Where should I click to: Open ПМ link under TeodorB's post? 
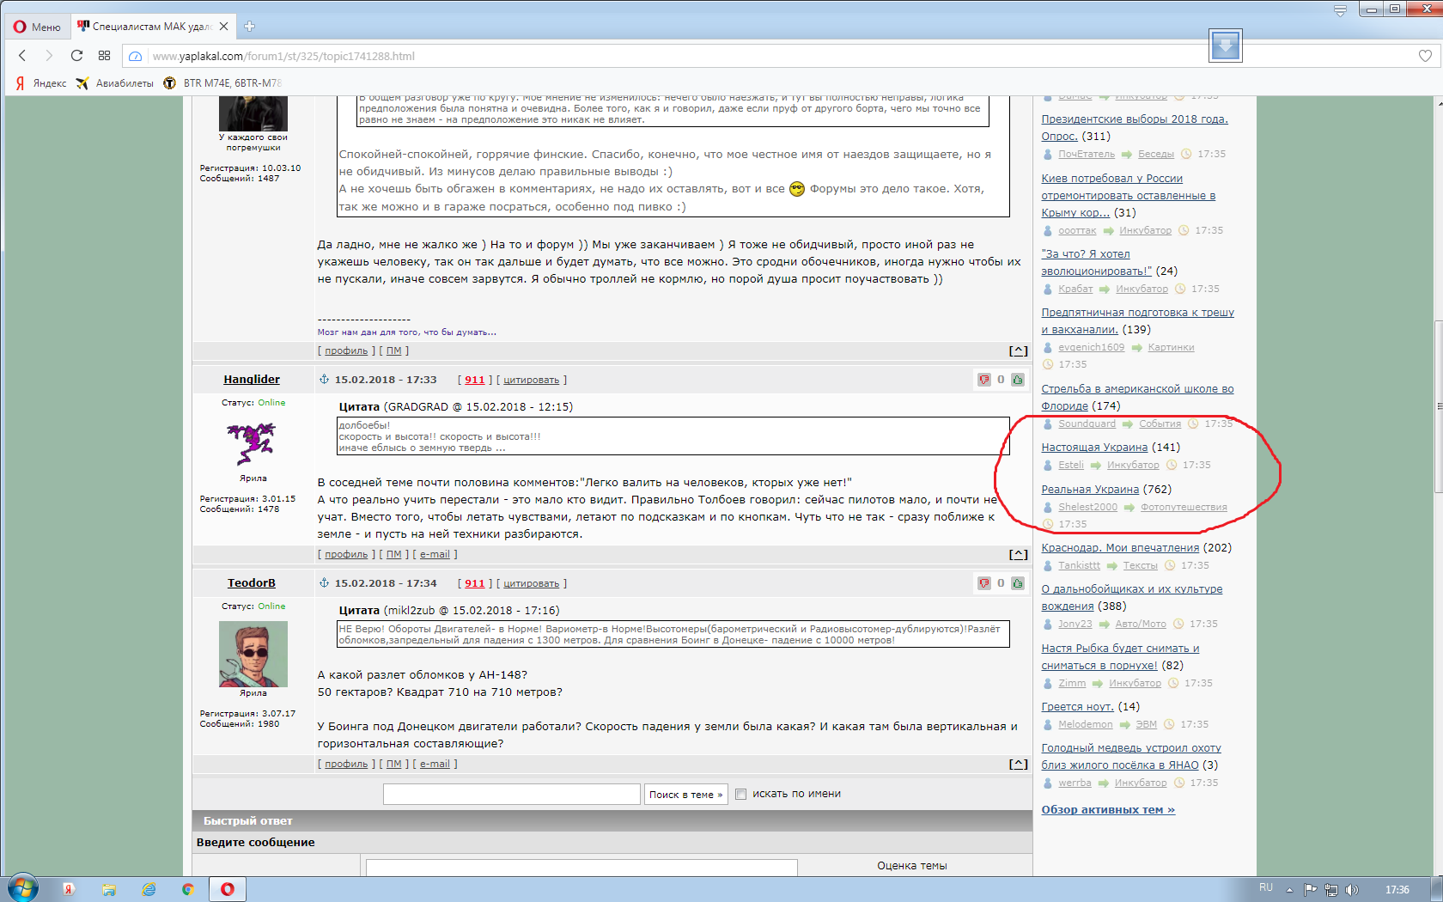(x=393, y=765)
